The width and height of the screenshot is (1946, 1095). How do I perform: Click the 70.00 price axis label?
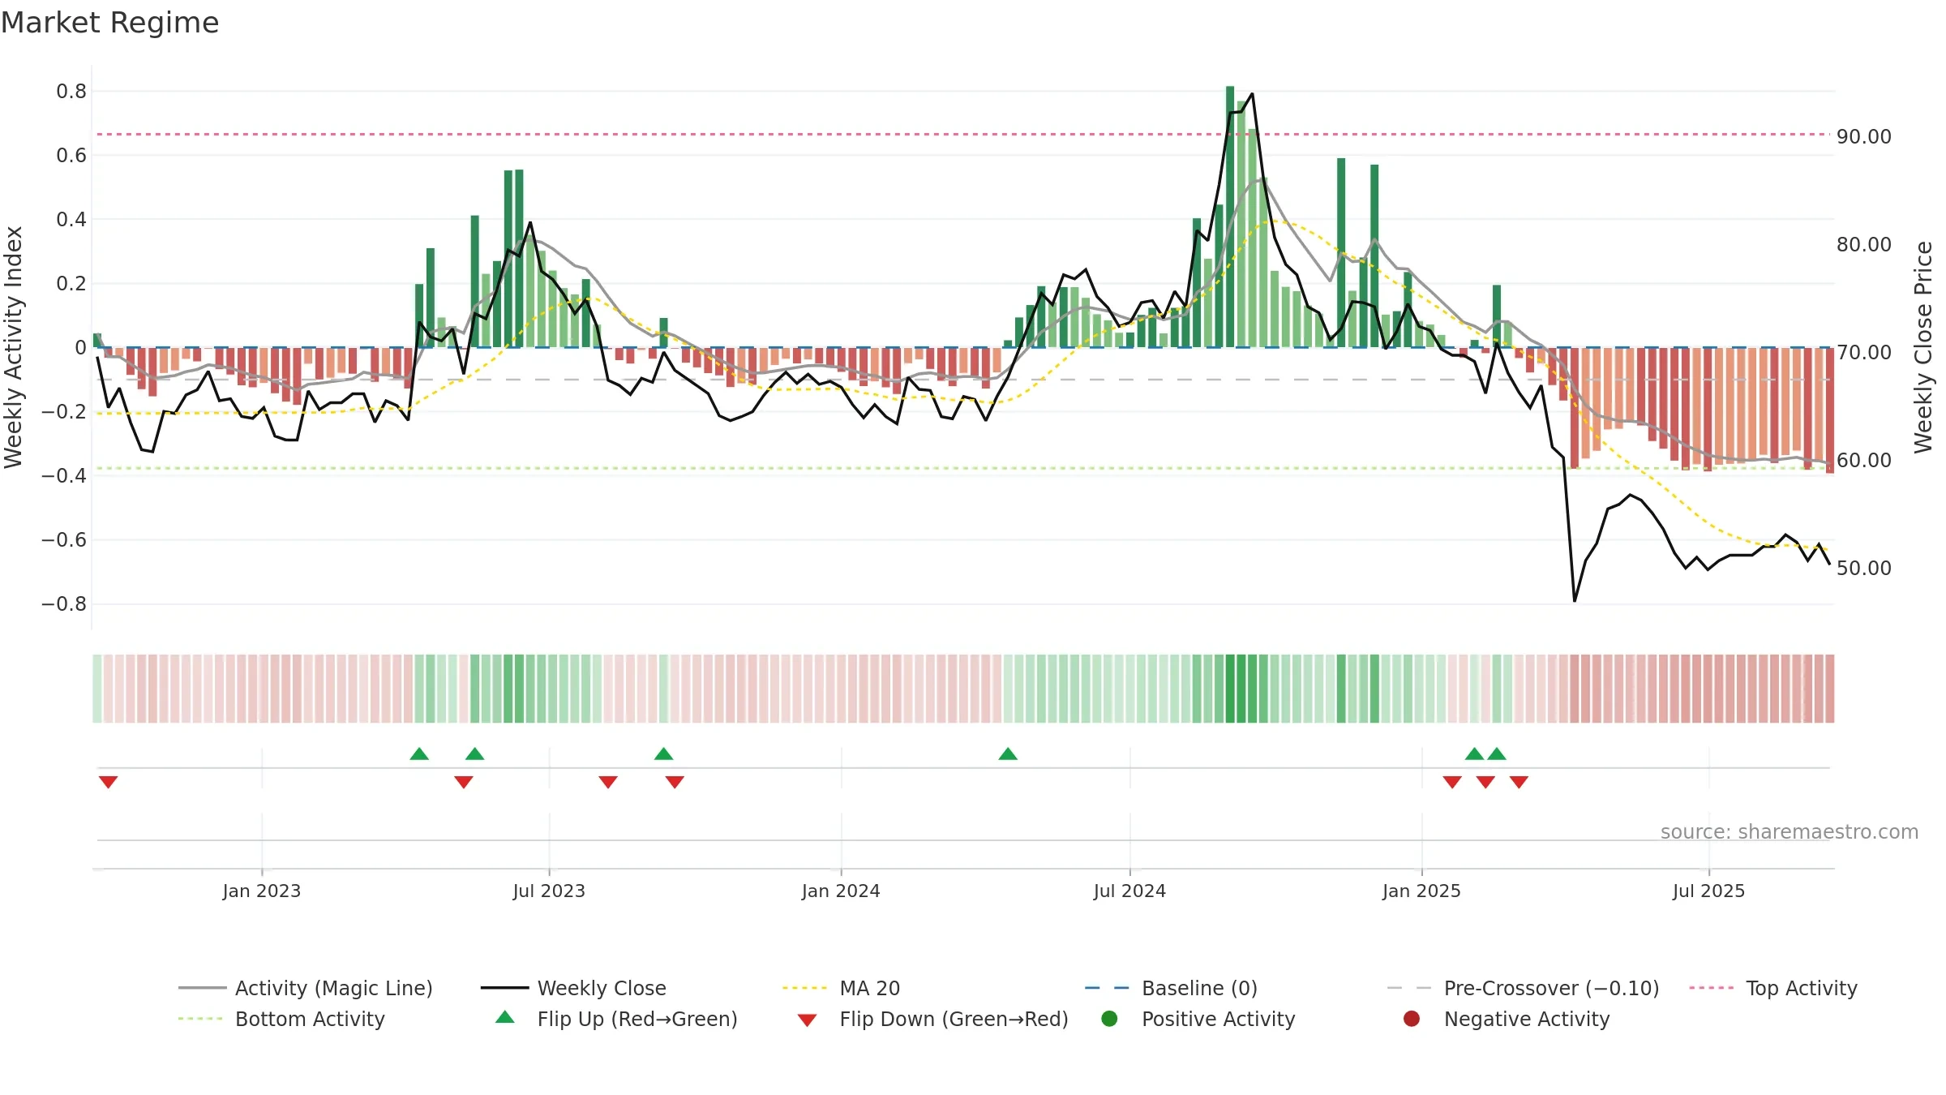1864,352
